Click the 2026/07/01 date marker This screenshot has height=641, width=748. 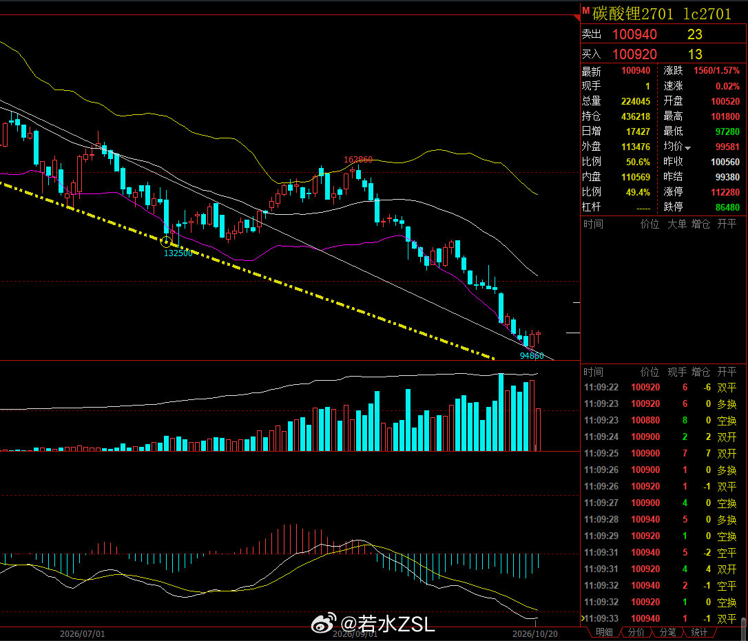(82, 634)
